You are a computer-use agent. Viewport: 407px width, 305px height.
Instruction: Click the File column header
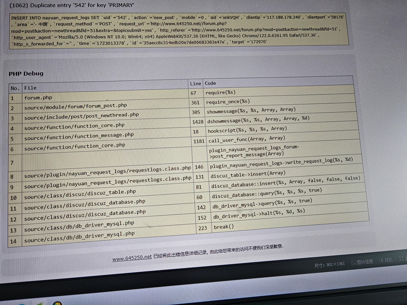tap(105, 86)
